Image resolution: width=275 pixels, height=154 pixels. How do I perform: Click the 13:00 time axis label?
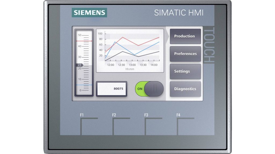tap(132, 65)
